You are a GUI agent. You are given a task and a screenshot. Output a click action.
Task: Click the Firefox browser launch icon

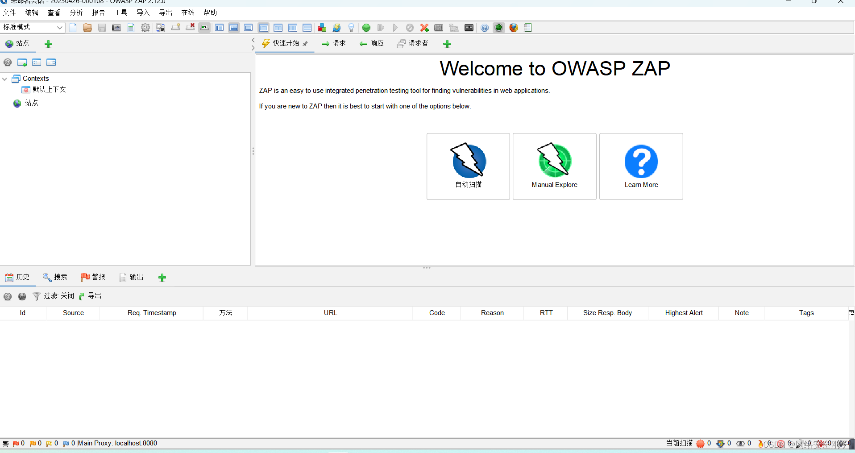click(514, 28)
